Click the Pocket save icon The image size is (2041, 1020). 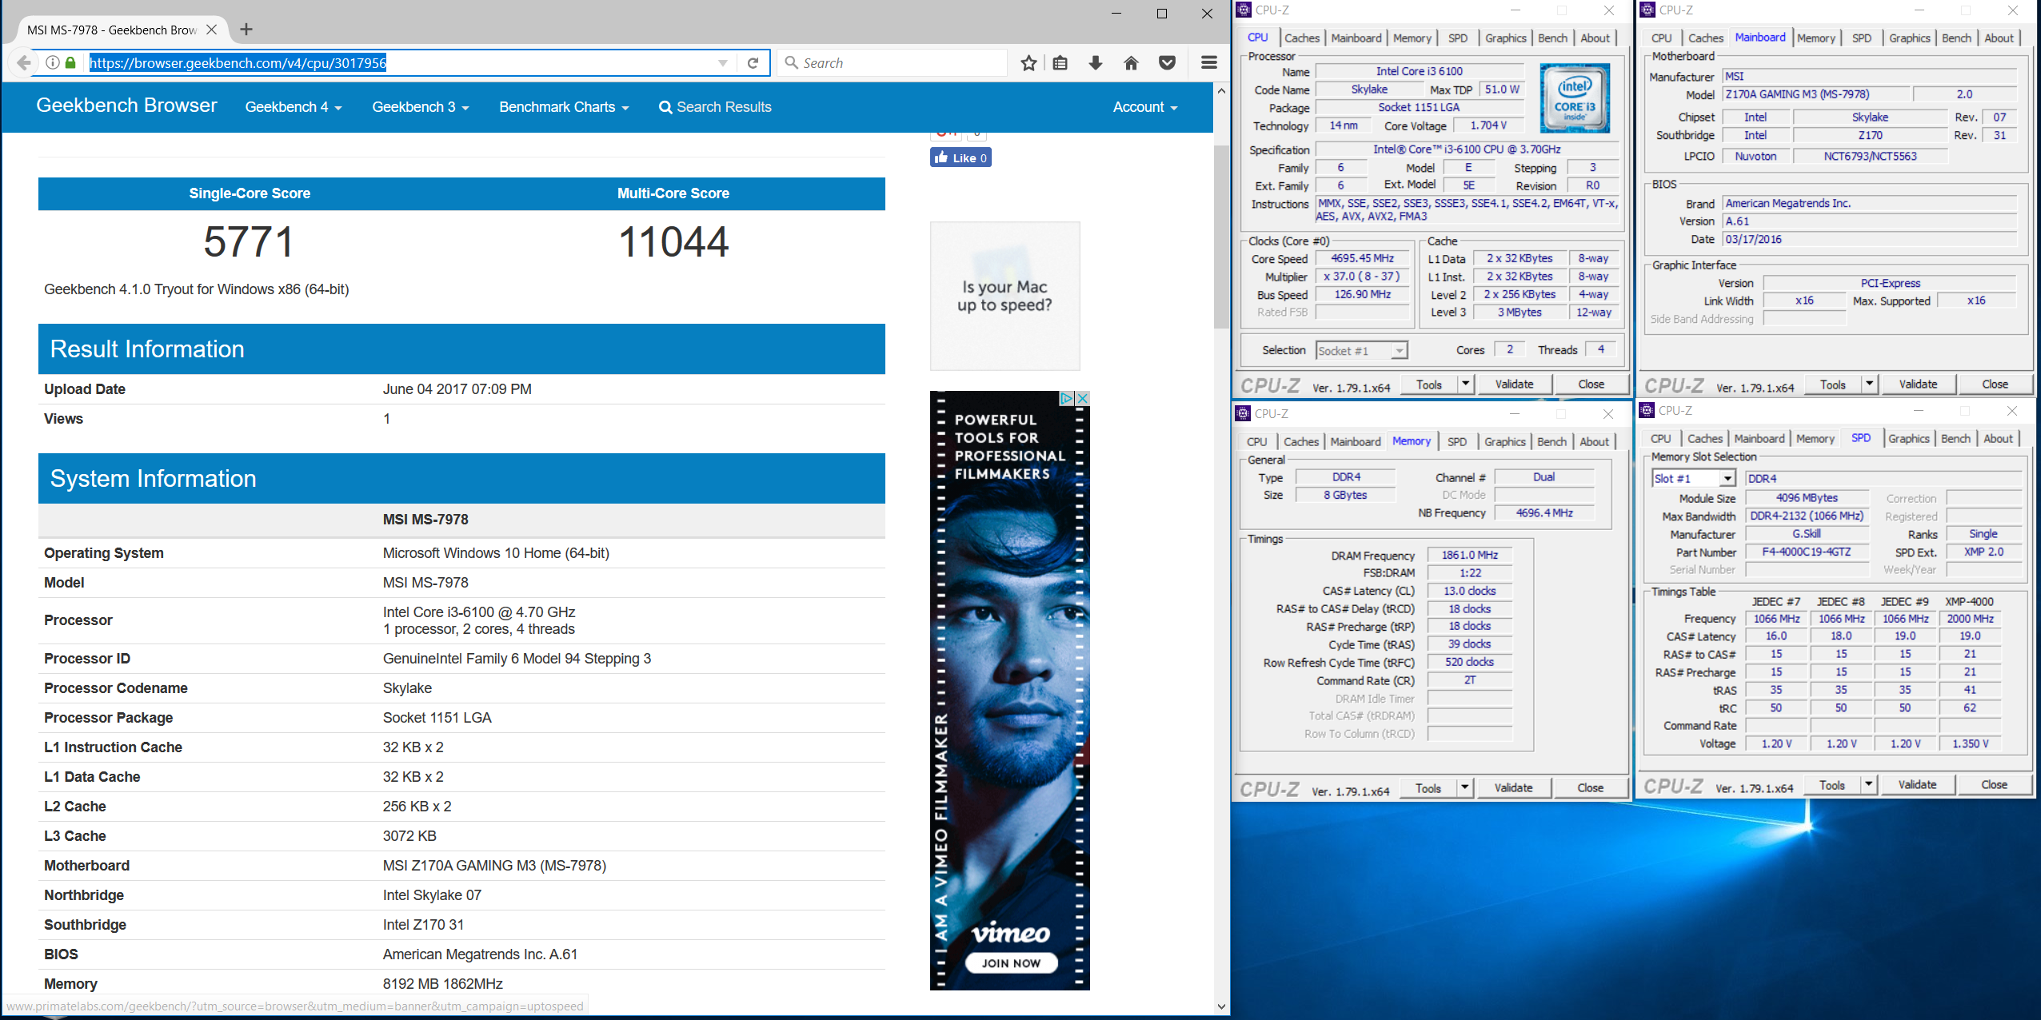point(1167,62)
